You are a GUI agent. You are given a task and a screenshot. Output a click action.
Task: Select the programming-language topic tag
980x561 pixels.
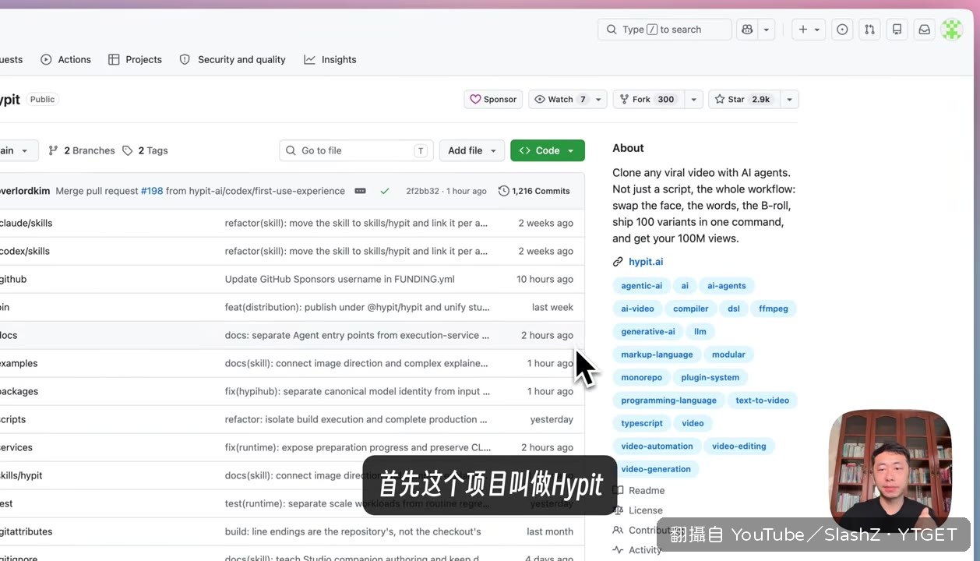coord(668,400)
